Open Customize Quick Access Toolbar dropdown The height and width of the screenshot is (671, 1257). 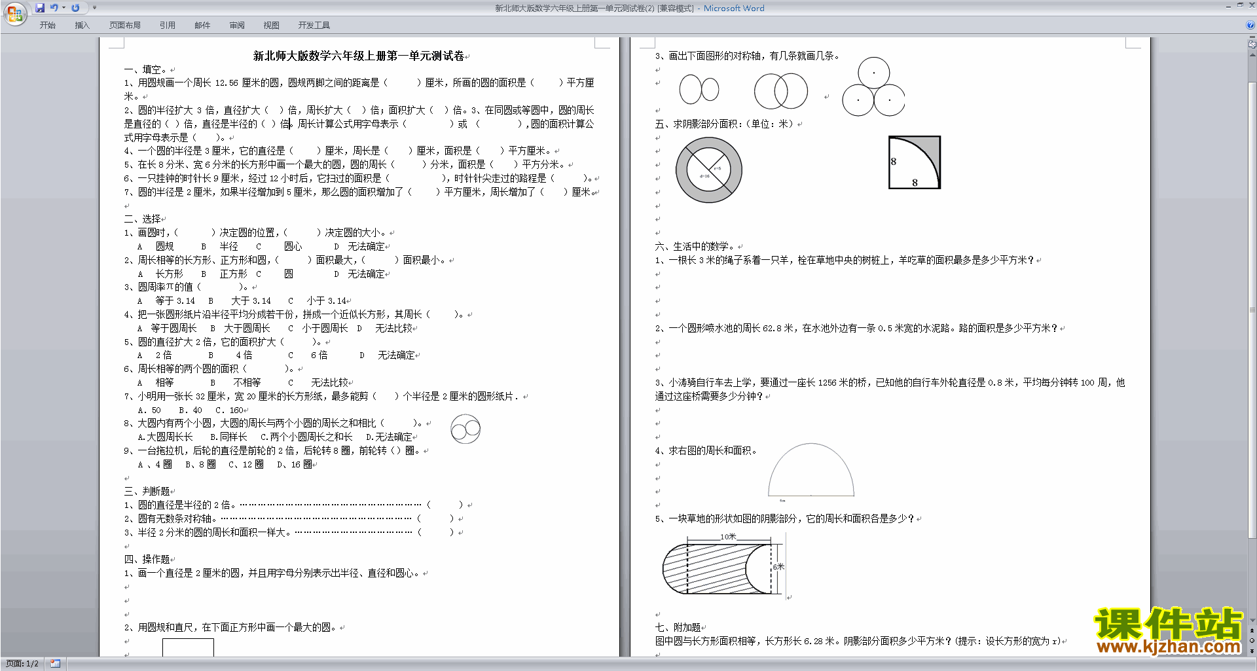pyautogui.click(x=94, y=8)
